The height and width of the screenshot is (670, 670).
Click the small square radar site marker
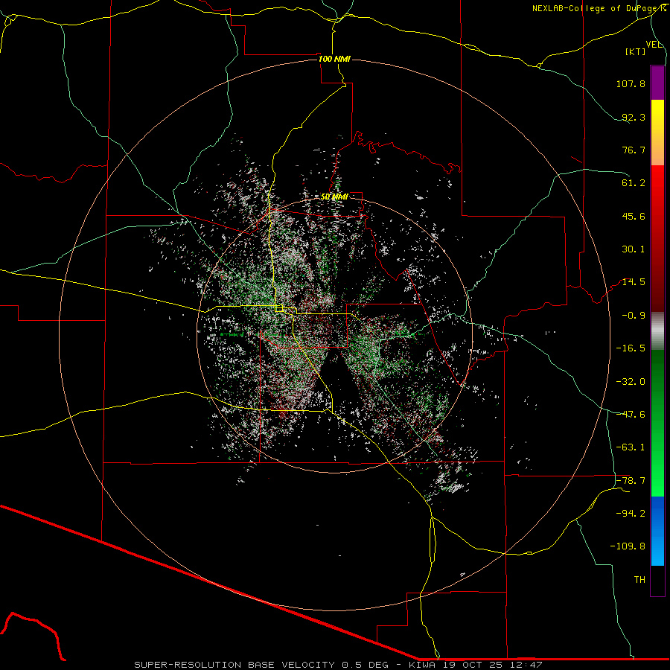tap(279, 308)
